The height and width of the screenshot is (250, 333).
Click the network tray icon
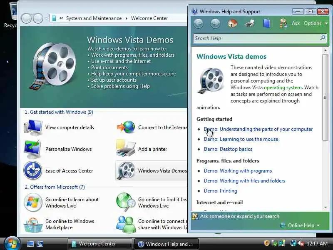point(294,243)
